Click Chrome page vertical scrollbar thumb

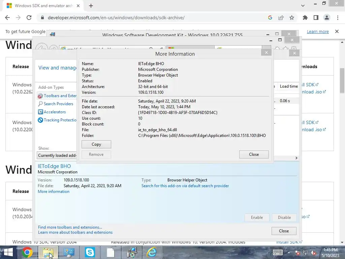click(342, 80)
